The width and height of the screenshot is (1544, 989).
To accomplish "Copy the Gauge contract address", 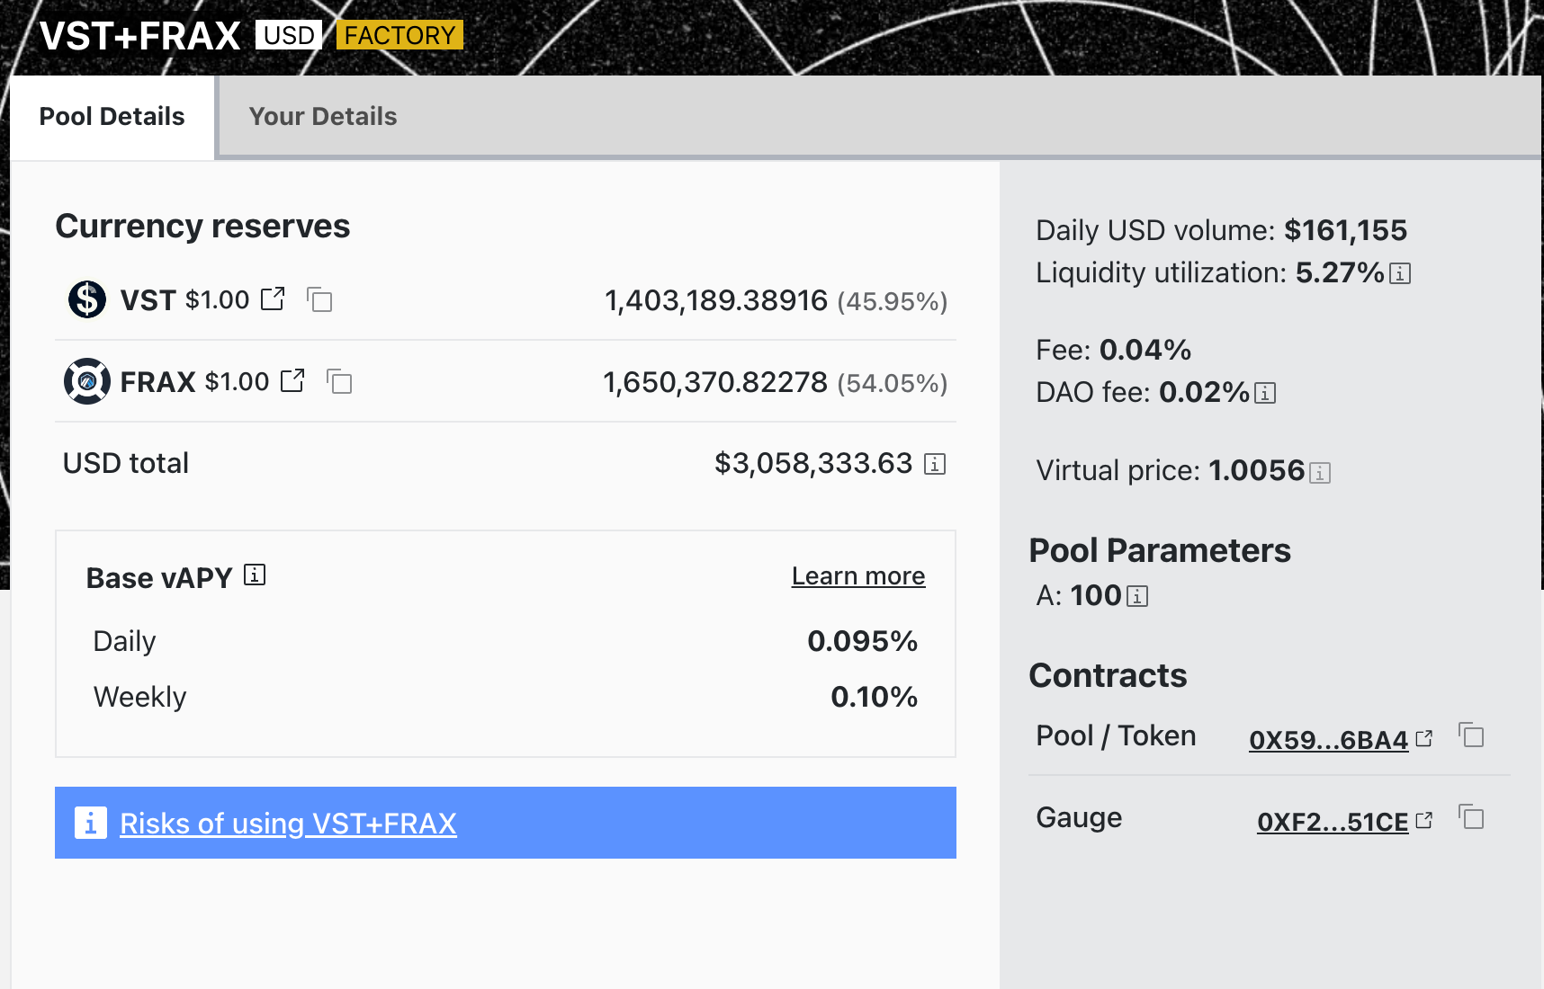I will tap(1471, 817).
